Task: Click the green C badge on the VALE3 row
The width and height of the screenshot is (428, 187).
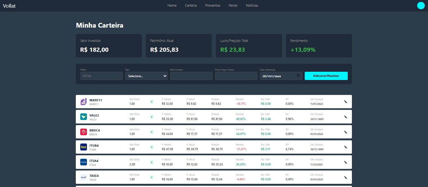Action: click(152, 117)
